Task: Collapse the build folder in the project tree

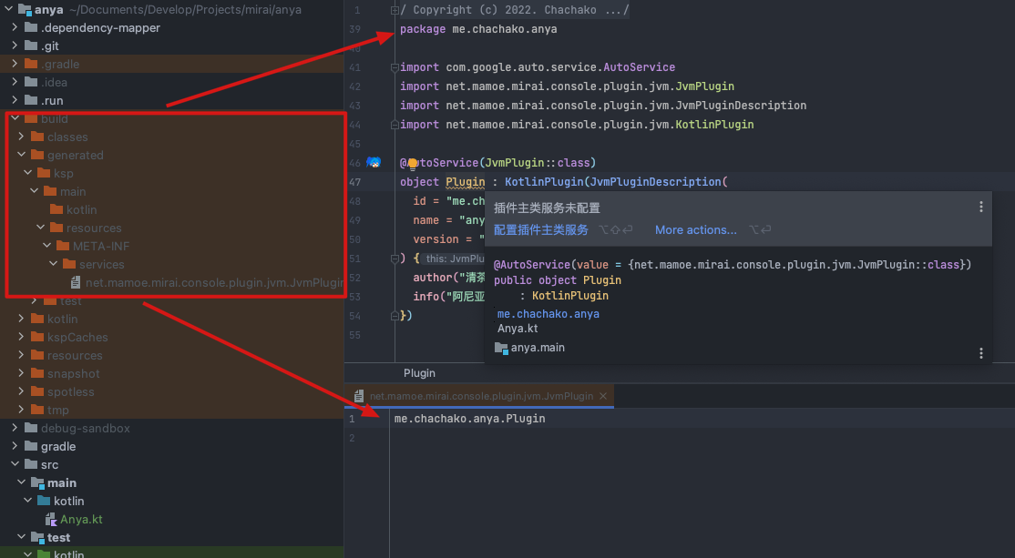Action: coord(15,118)
